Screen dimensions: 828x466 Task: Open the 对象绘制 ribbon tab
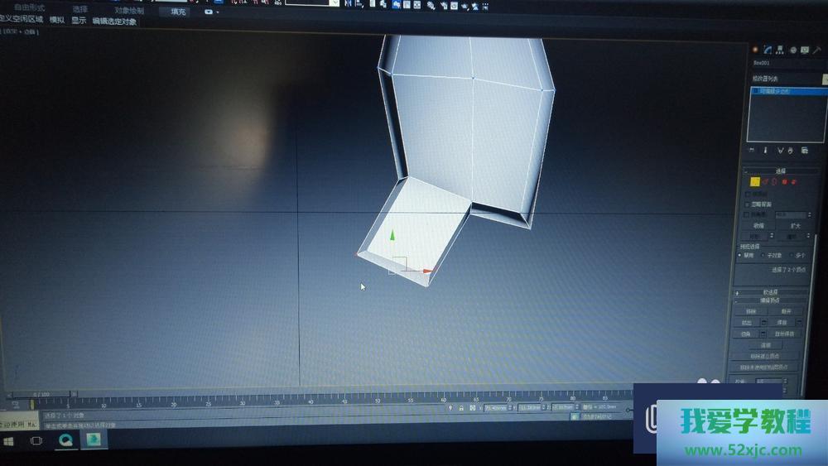coord(128,11)
